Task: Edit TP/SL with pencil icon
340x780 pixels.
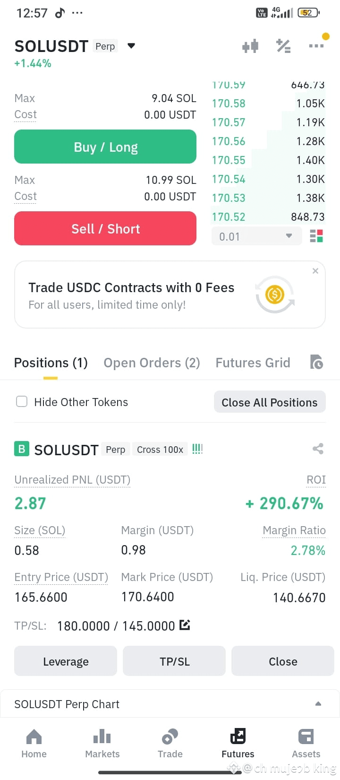Action: pos(185,625)
